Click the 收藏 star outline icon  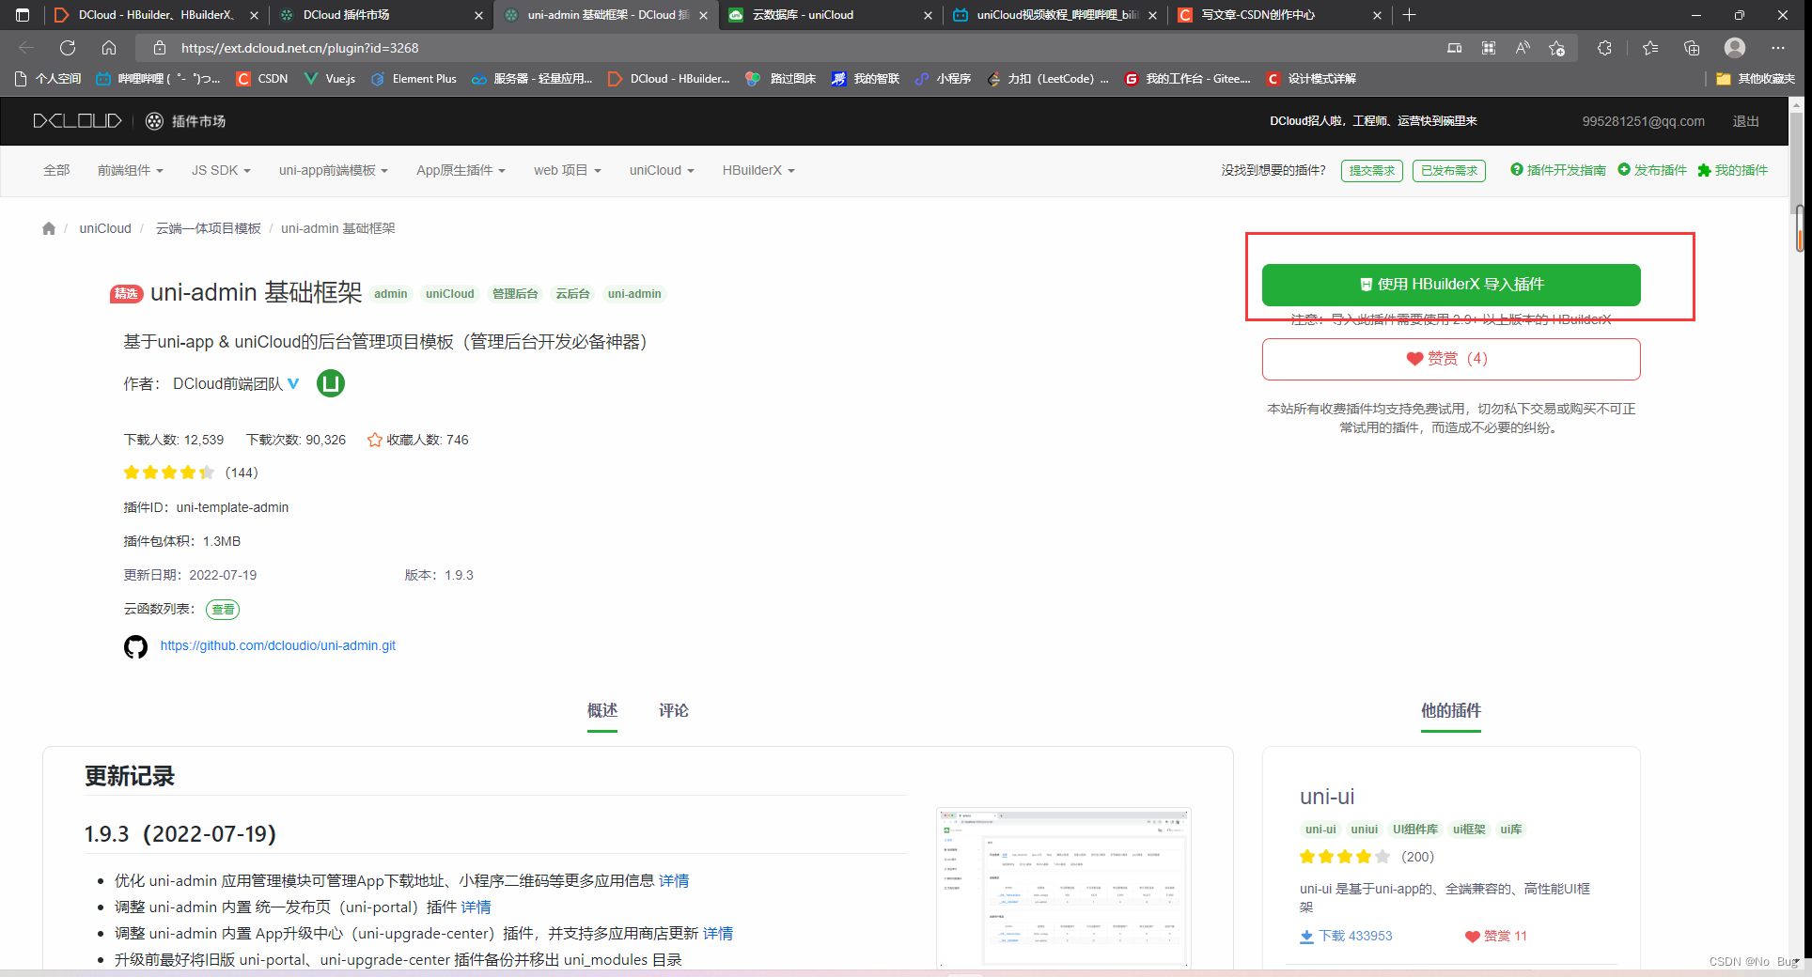[375, 440]
